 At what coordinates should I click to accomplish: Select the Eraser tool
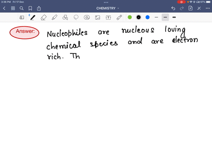click(43, 18)
